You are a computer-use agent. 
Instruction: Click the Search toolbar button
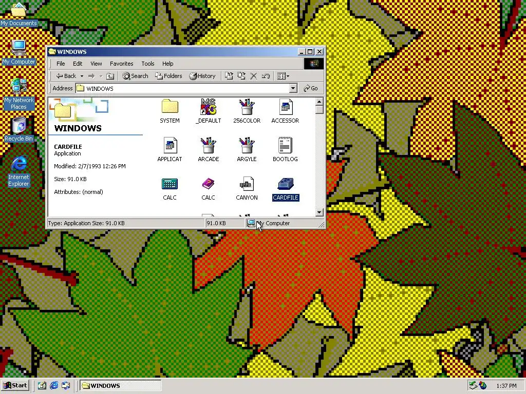(135, 76)
